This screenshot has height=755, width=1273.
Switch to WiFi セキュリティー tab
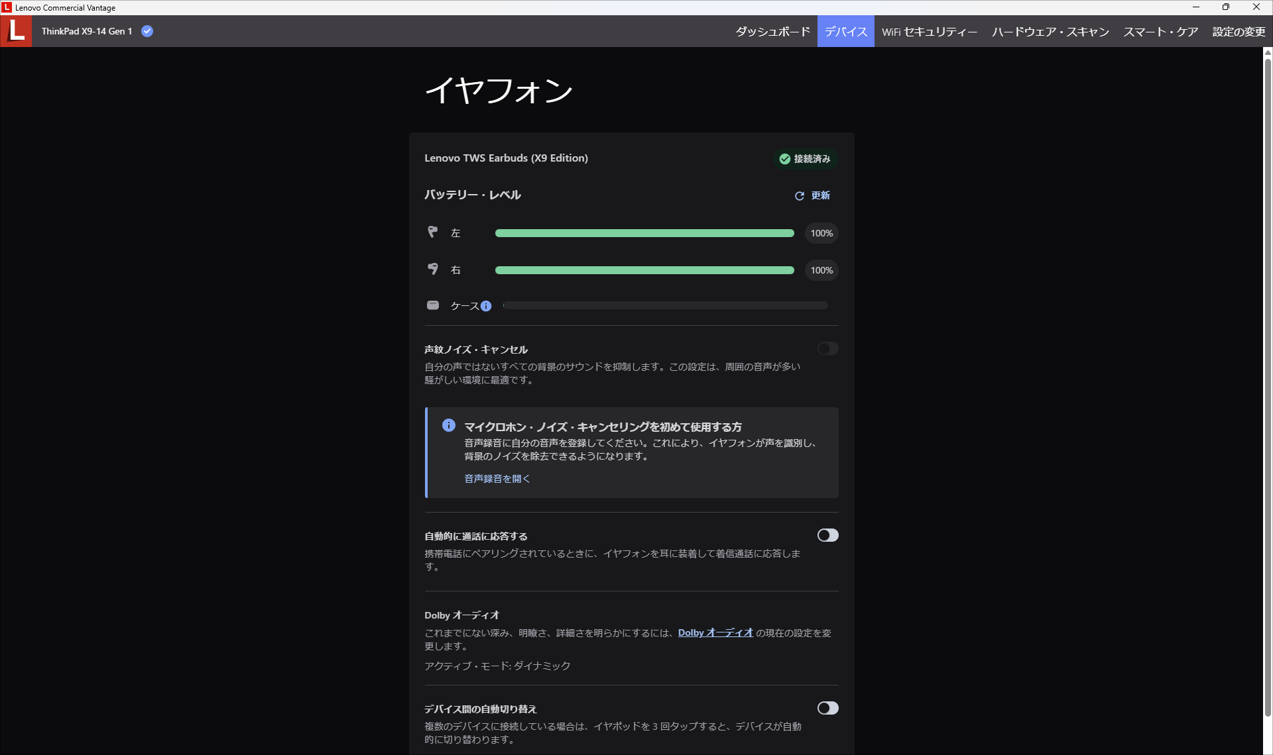click(929, 32)
